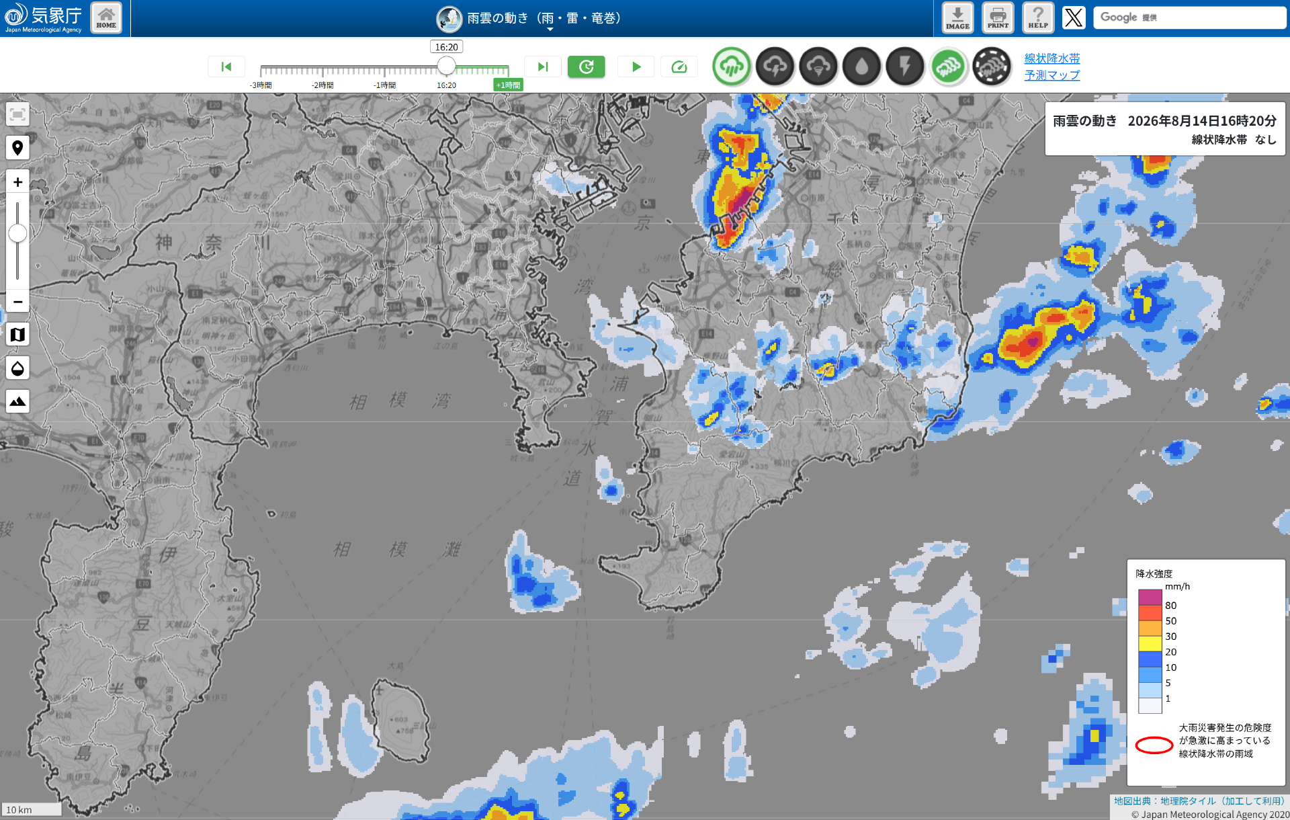Download the map via IMAGE button

pos(957,18)
